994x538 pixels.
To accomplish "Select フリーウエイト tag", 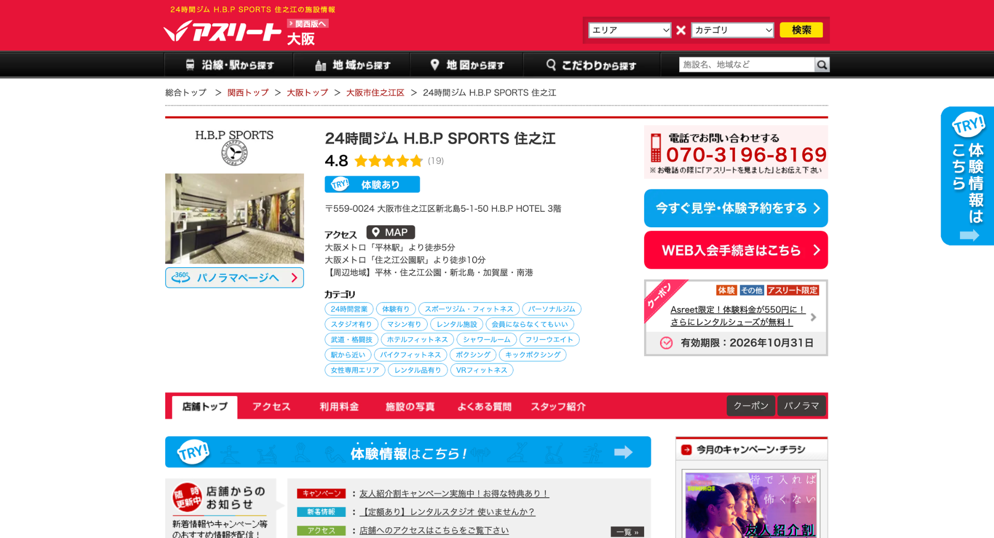I will pos(549,340).
